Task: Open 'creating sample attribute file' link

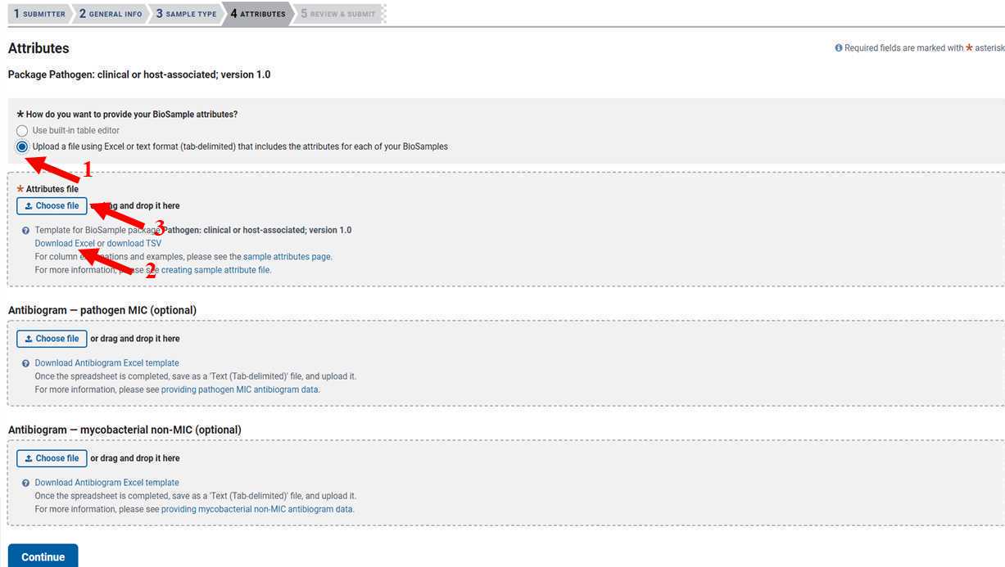Action: (x=215, y=270)
